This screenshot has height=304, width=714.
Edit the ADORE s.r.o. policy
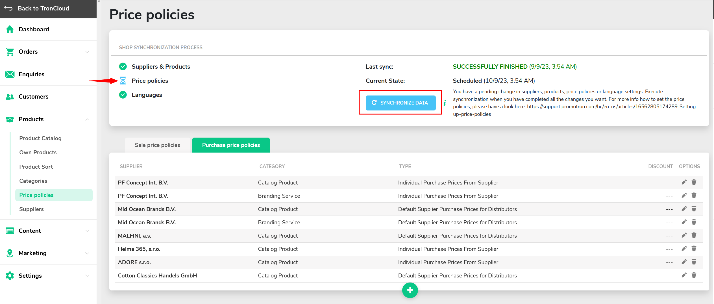(684, 262)
